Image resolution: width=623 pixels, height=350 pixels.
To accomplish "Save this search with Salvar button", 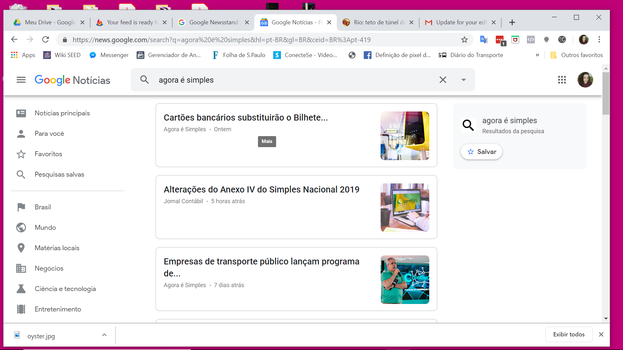I will pos(482,152).
